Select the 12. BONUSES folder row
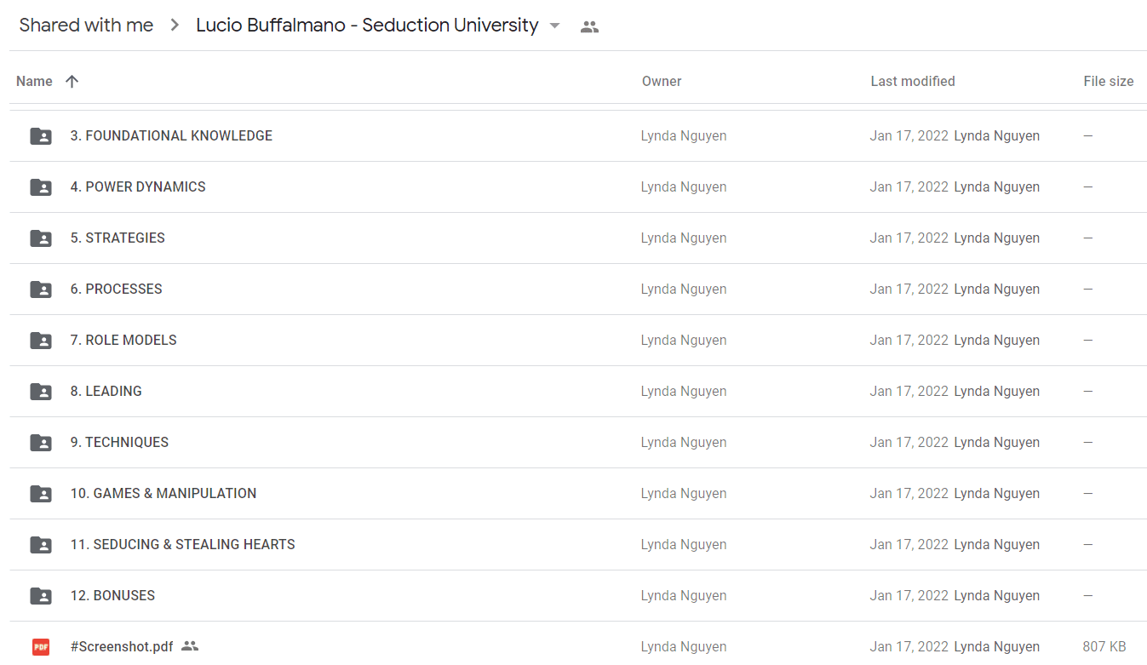 coord(578,596)
